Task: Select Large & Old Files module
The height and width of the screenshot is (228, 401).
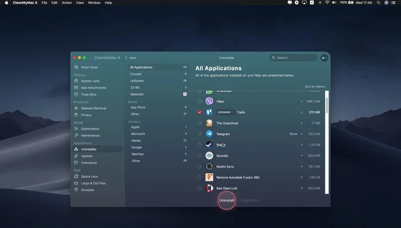Action: pyautogui.click(x=90, y=183)
